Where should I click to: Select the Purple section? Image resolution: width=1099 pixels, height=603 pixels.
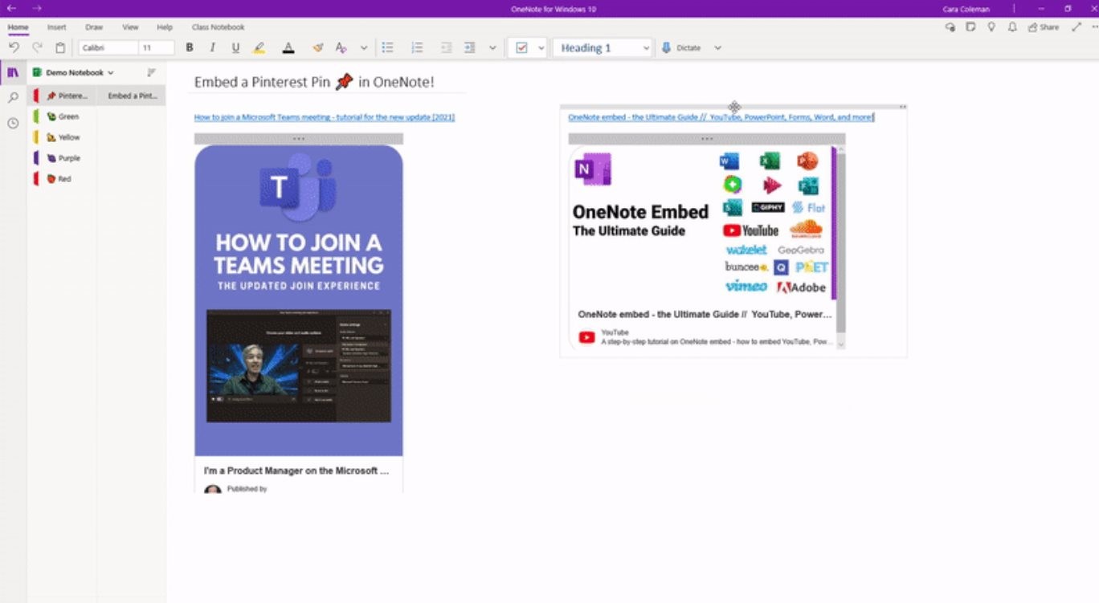(x=63, y=158)
